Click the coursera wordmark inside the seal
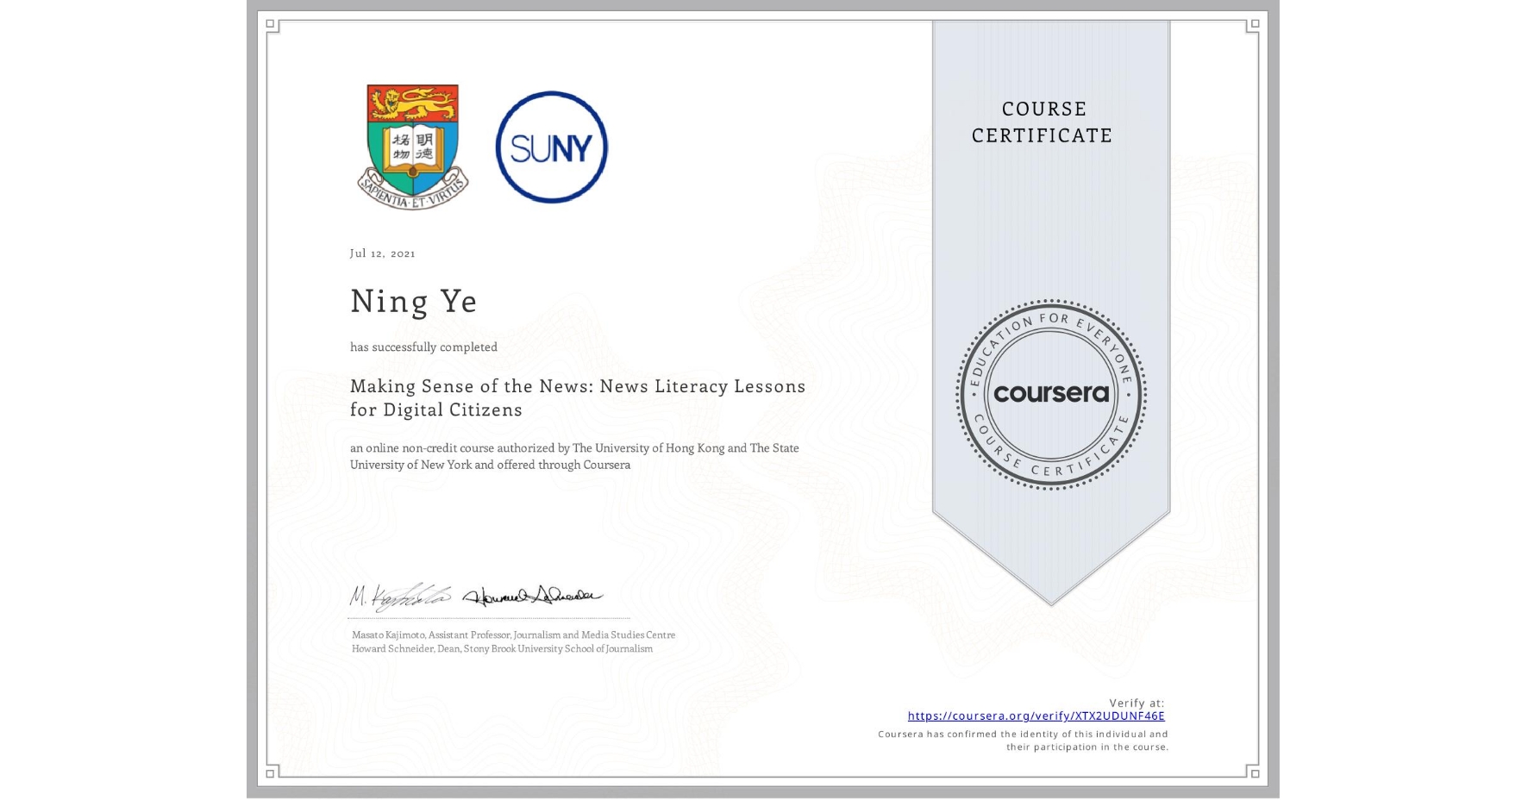 1050,392
